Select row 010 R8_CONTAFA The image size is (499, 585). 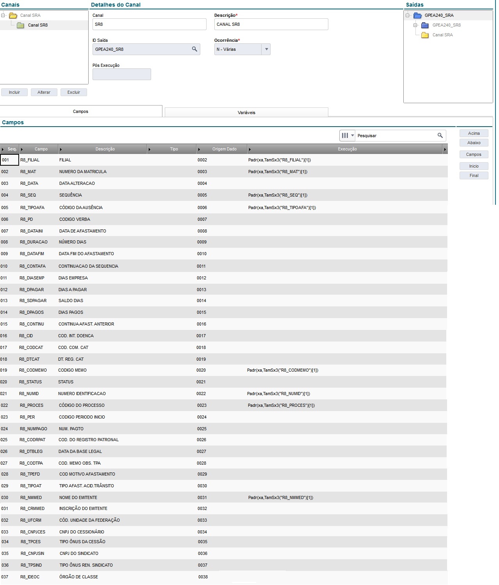coord(224,266)
